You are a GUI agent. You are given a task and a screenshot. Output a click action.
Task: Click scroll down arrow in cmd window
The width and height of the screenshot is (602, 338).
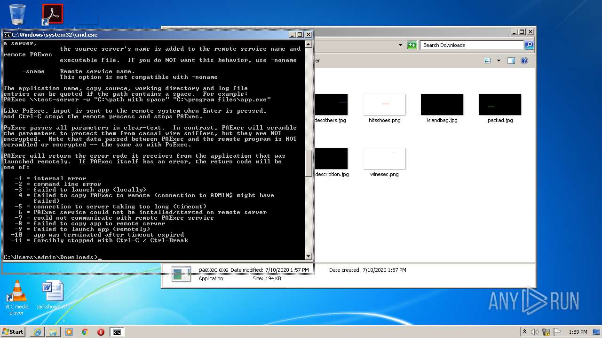(309, 256)
